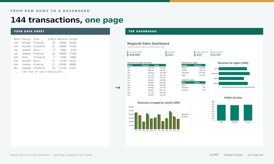Select the Jun row in monthly table

(146, 80)
